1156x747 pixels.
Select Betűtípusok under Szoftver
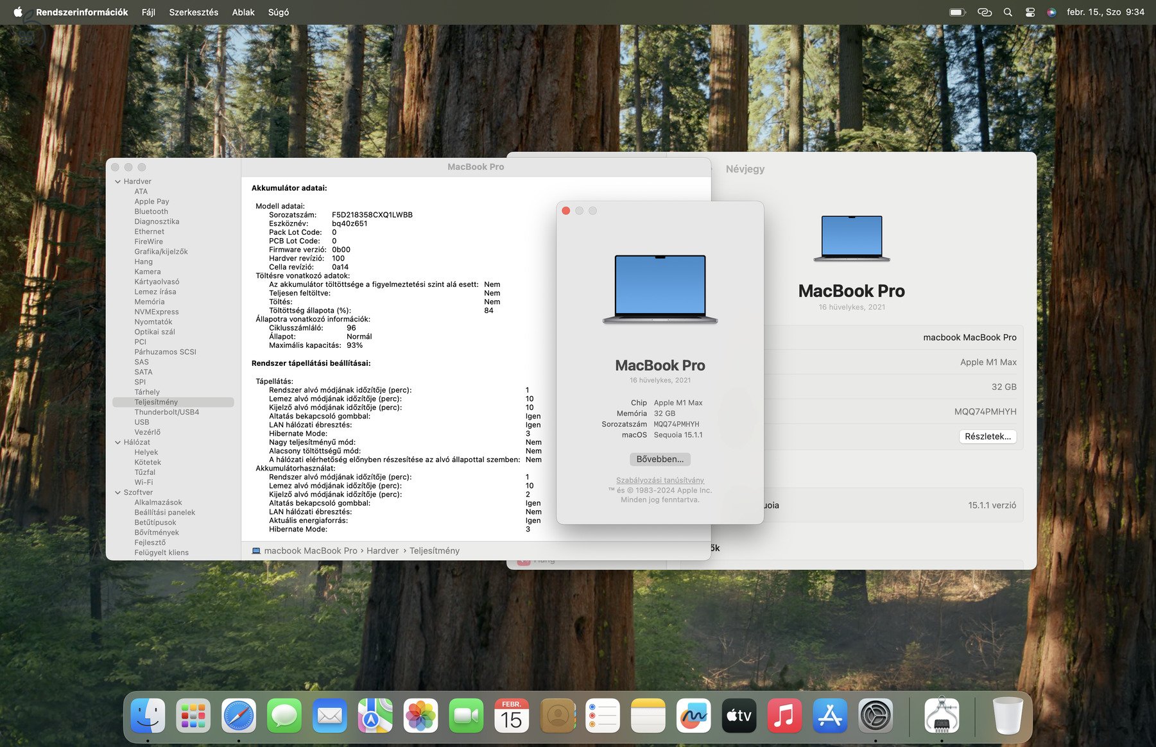click(x=155, y=522)
